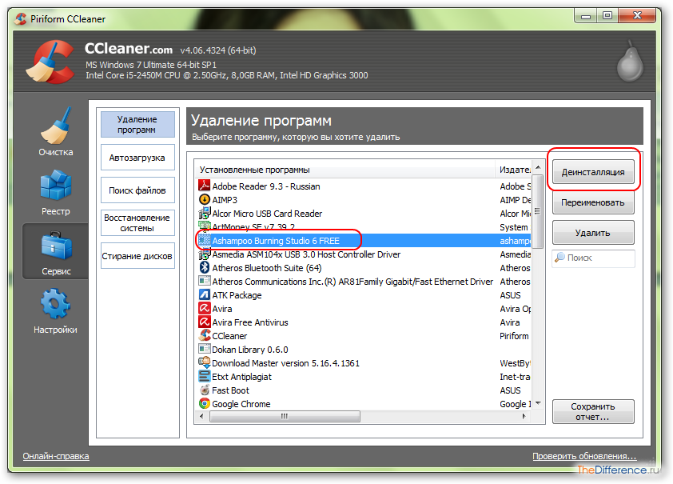This screenshot has width=673, height=484.
Task: Select the Avira Free Antivirus row
Action: coord(364,322)
